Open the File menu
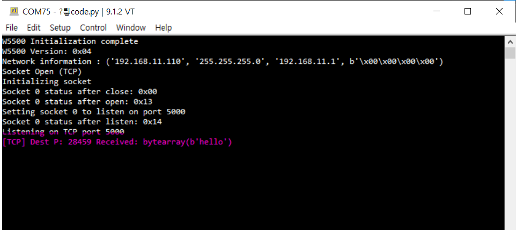The height and width of the screenshot is (230, 516). coord(11,28)
